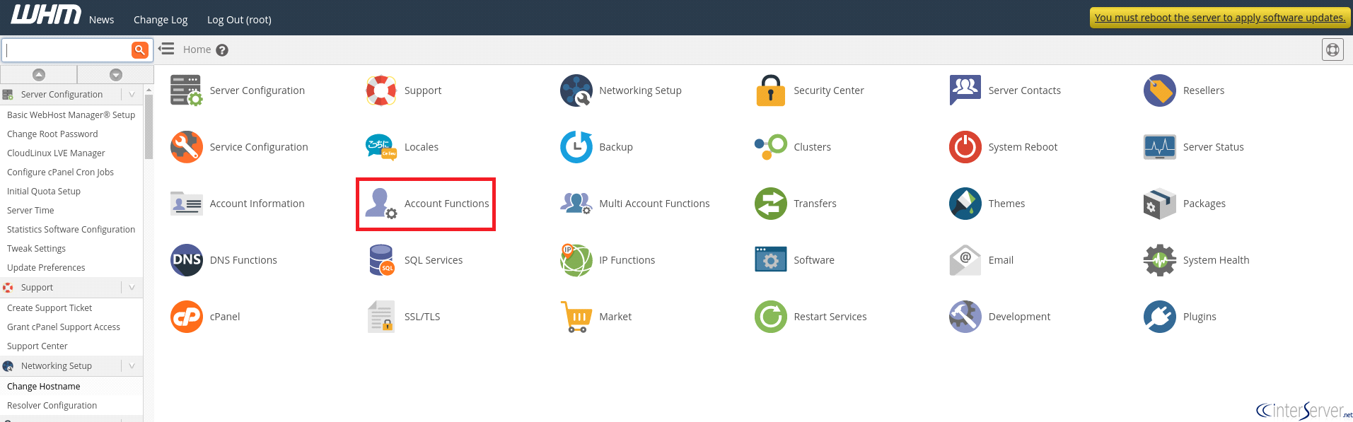The image size is (1353, 422).
Task: Open the Home help question mark
Action: [x=222, y=50]
